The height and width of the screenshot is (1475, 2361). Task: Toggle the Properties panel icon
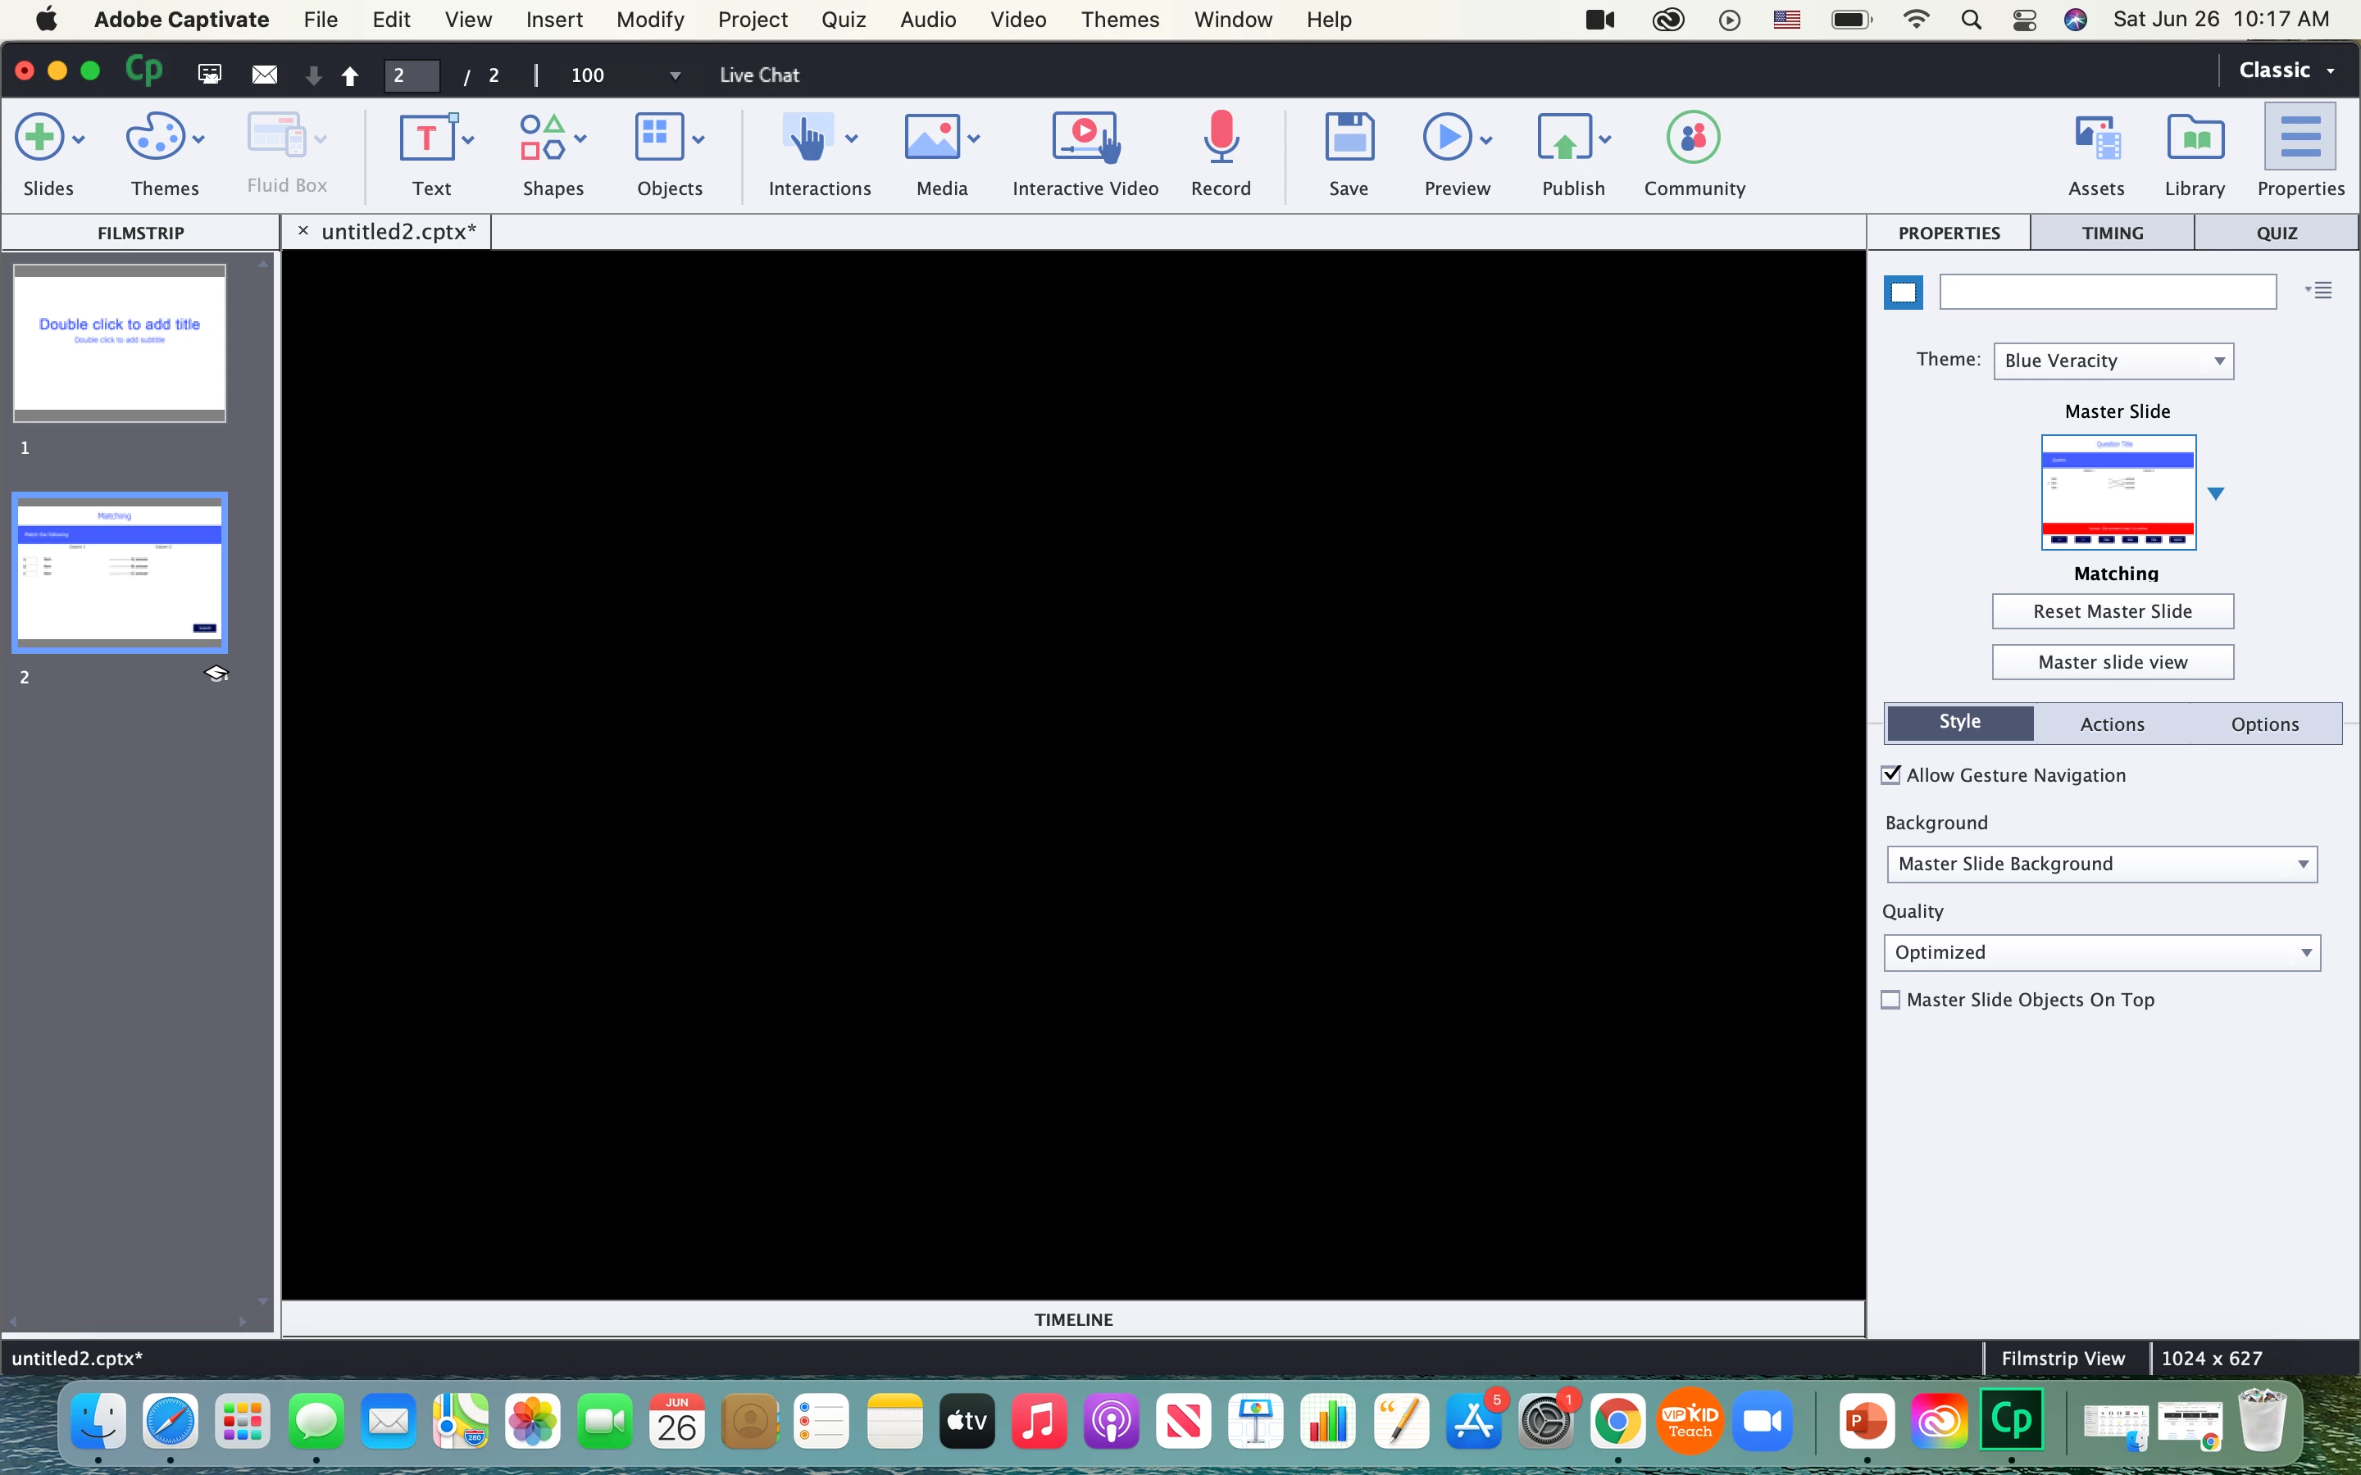click(2300, 138)
